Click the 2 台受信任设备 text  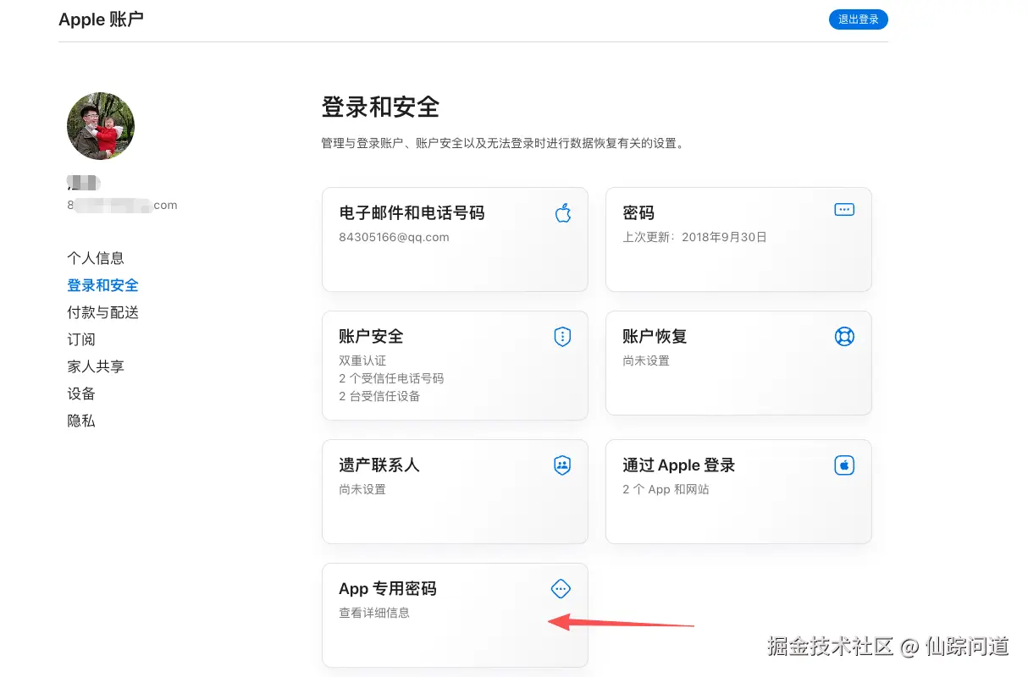click(379, 396)
